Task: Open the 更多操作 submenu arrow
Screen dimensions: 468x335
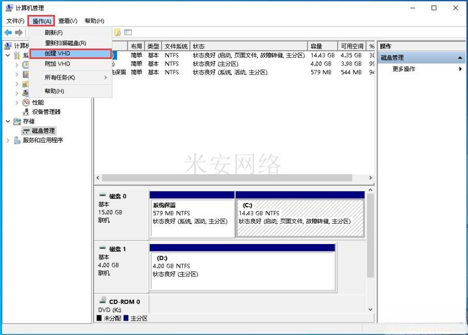Action: pyautogui.click(x=460, y=69)
